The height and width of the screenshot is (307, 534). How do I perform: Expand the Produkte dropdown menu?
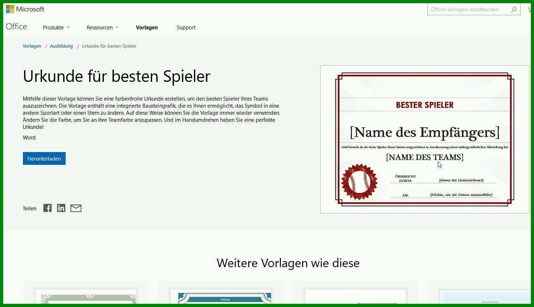[x=56, y=28]
